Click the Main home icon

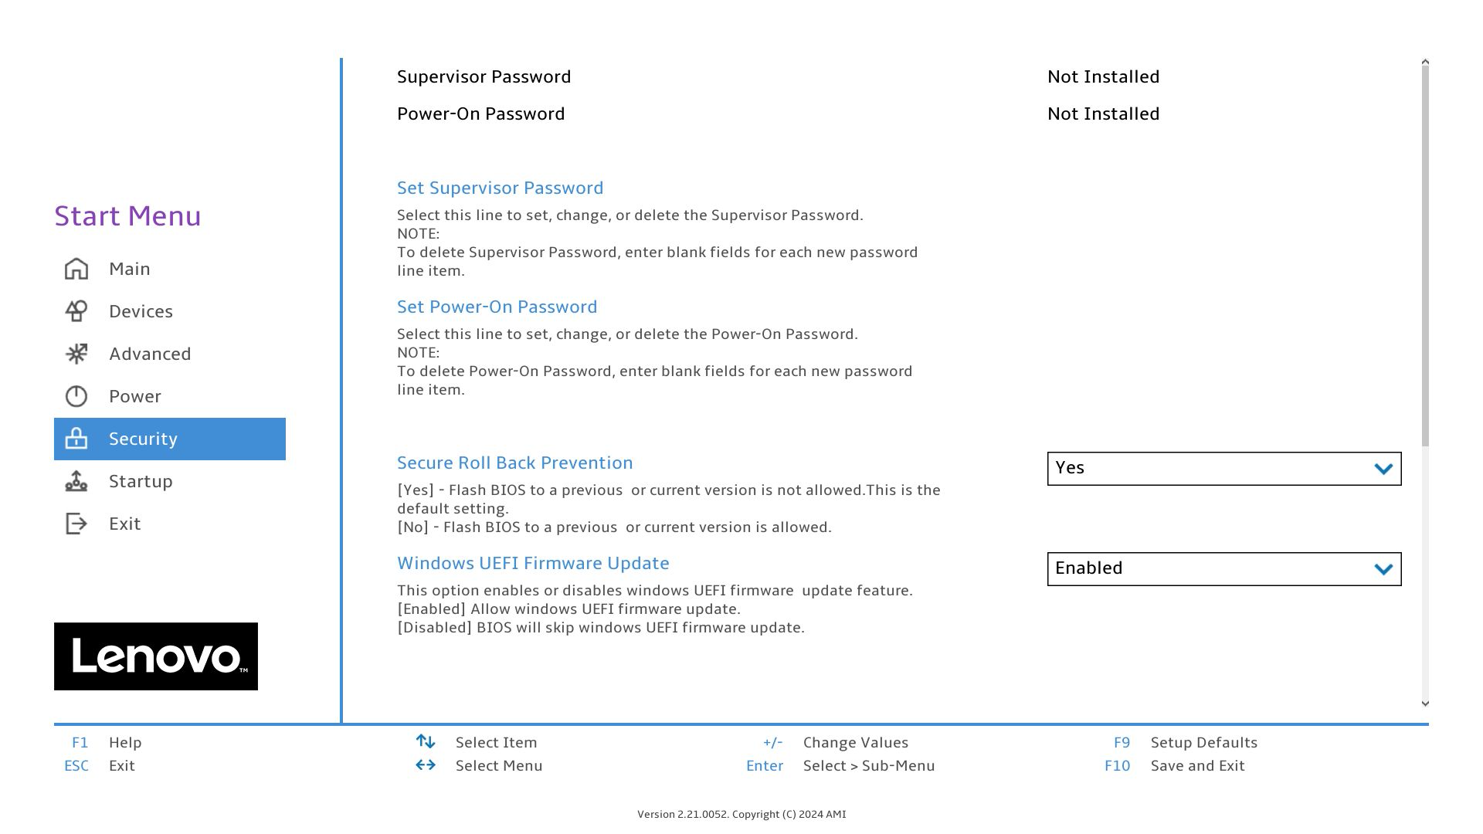76,269
